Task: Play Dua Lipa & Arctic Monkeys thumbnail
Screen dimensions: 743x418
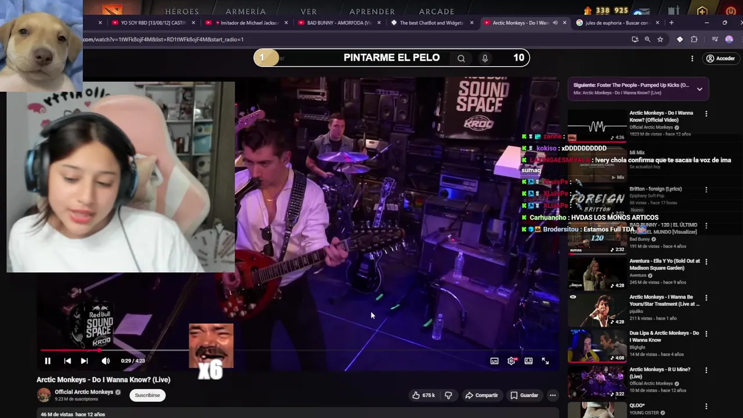Action: point(597,345)
